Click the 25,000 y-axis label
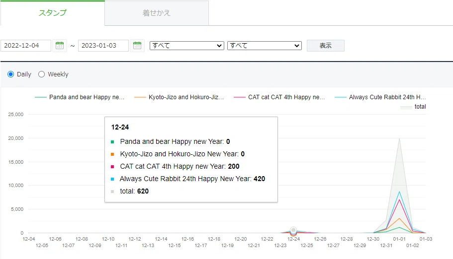Image resolution: width=453 pixels, height=259 pixels. coord(15,115)
